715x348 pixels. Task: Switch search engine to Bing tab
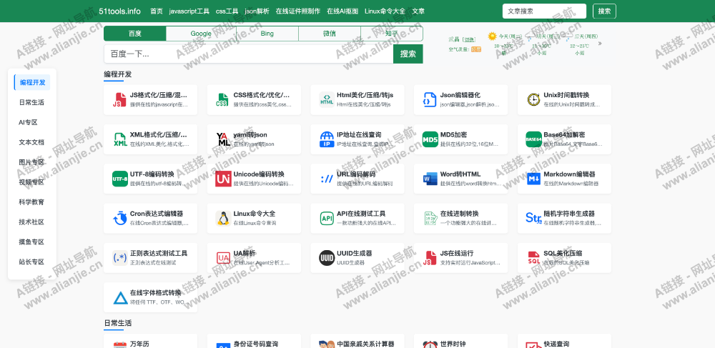267,34
